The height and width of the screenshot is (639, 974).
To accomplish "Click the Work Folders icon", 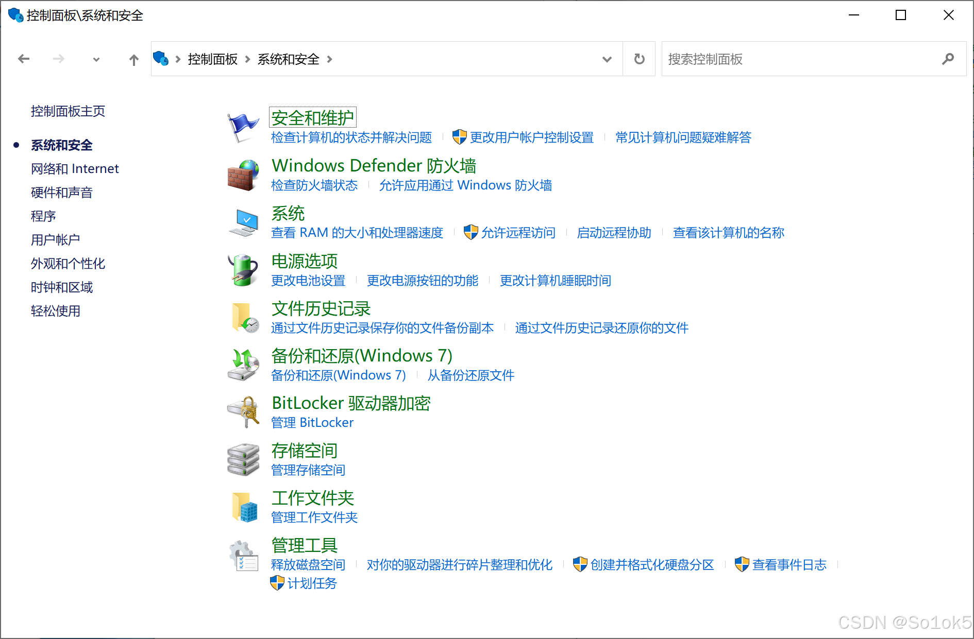I will point(245,507).
